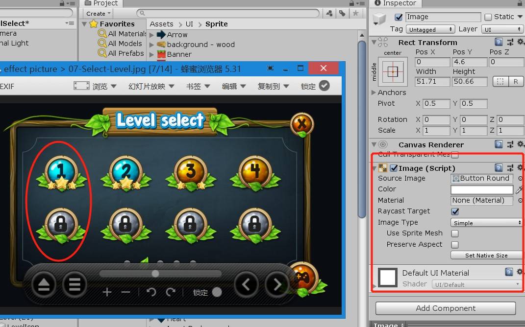Enable the Static checkbox
Screen dimensions: 525x327
(488, 17)
